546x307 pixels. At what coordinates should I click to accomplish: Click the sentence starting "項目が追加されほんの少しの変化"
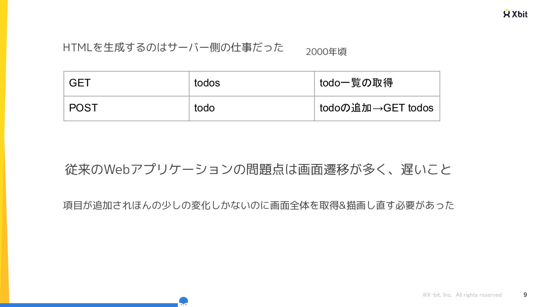(259, 205)
